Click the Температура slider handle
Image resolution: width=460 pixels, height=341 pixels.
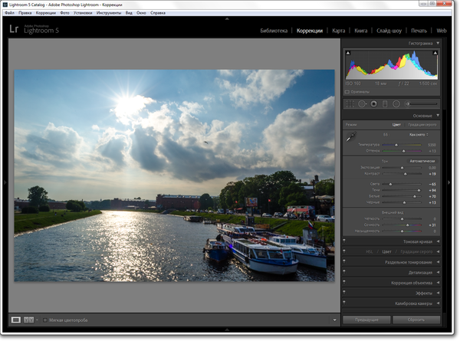point(396,145)
